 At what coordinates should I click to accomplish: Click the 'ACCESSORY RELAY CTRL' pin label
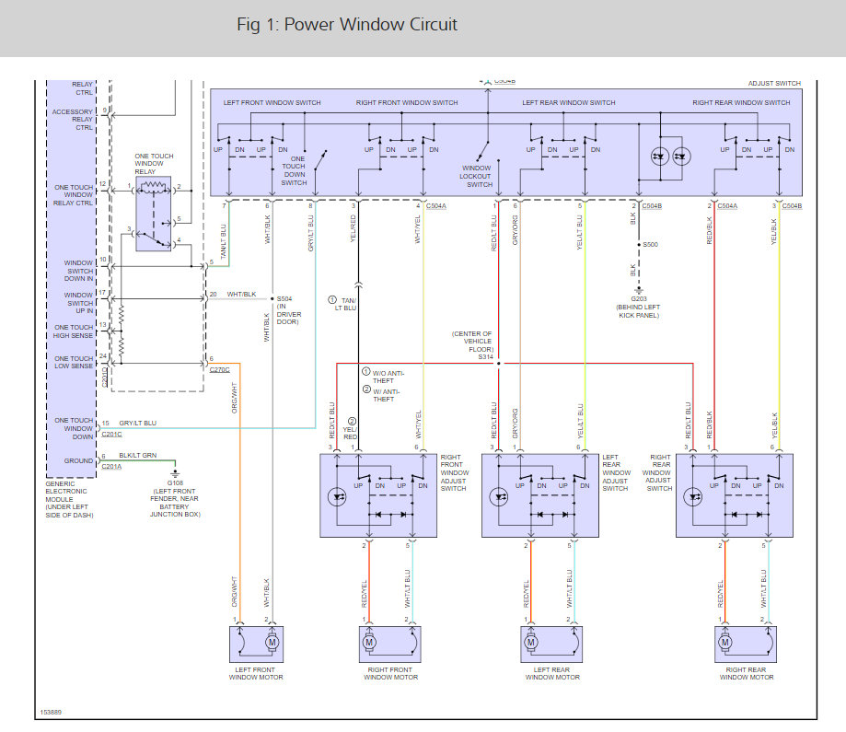pos(73,120)
